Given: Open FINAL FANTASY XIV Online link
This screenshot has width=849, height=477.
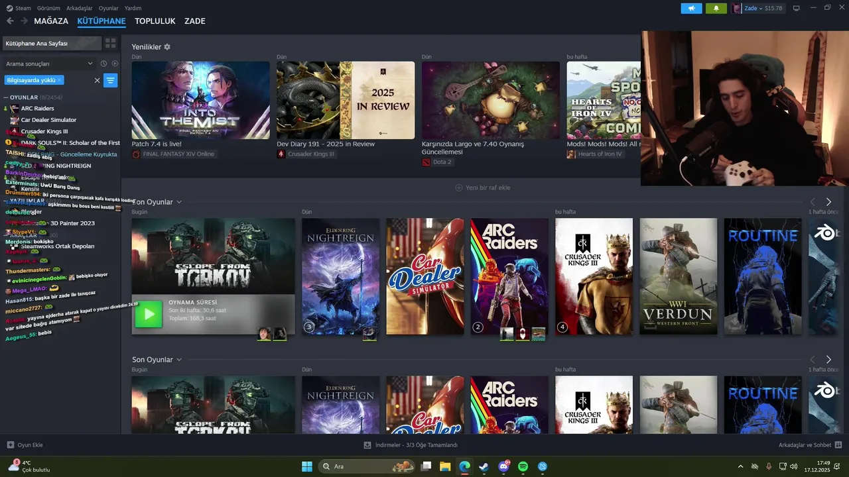Looking at the screenshot, I should pos(178,154).
